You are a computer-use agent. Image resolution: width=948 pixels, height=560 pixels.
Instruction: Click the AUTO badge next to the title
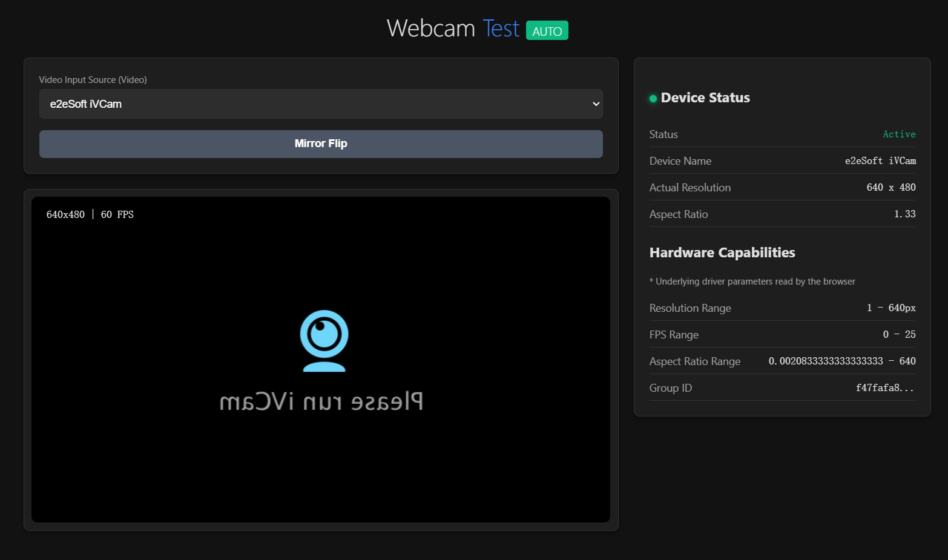pos(547,30)
